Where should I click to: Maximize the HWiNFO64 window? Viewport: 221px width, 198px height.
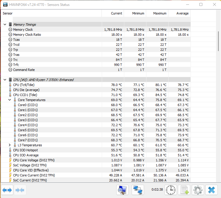[x=201, y=4]
